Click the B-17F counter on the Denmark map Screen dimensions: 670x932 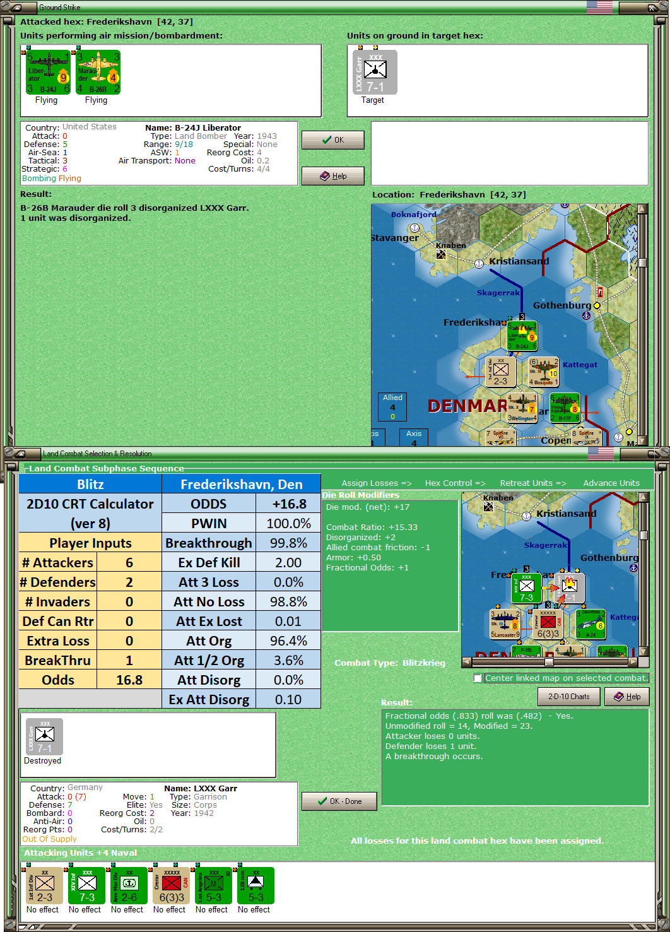(x=566, y=409)
